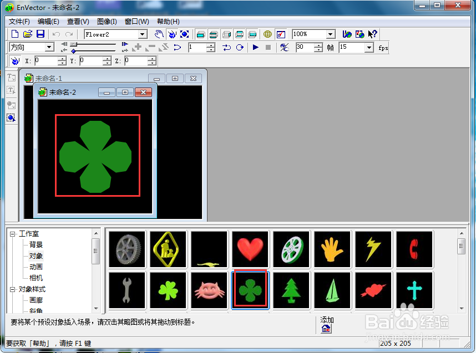Image resolution: width=476 pixels, height=353 pixels.
Task: Open the 15 fps dropdown
Action: click(369, 47)
